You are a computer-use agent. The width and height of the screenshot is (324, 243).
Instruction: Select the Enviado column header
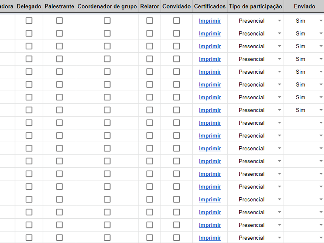305,6
